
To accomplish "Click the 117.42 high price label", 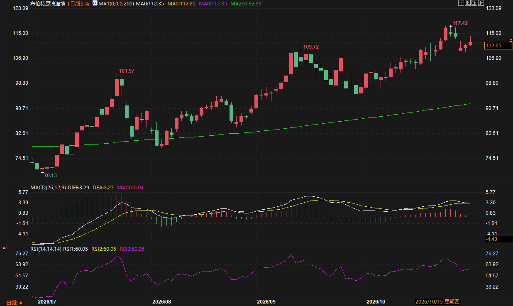I will [460, 23].
